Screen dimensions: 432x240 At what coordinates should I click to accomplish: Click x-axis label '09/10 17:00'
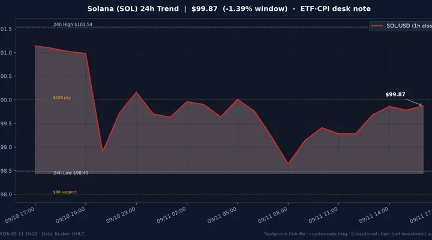pyautogui.click(x=20, y=215)
